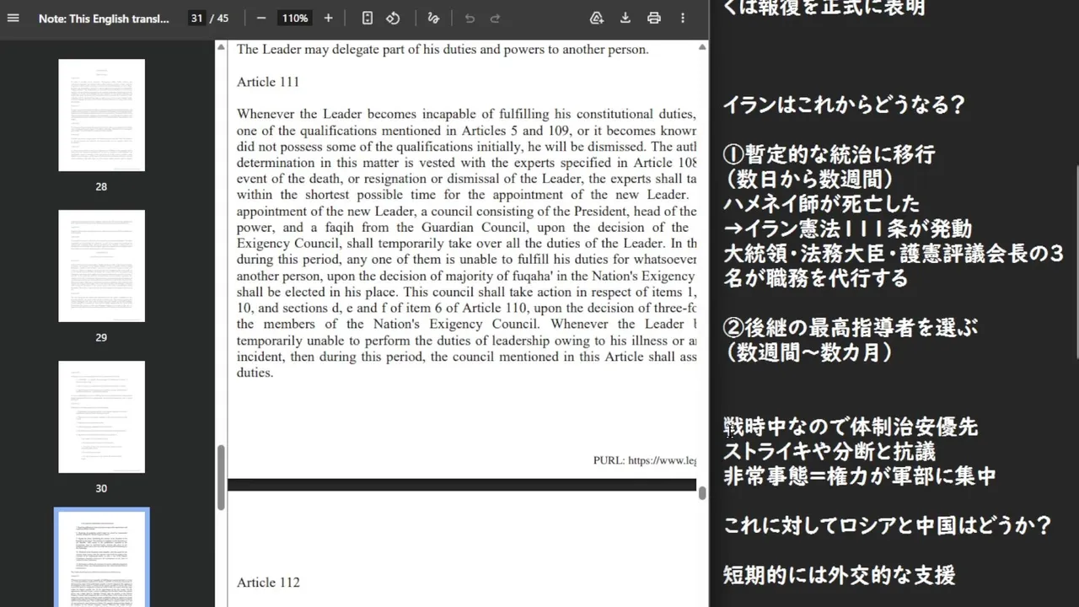Click the 'イランはこれからどうなる？' heading
The image size is (1079, 607).
(x=844, y=106)
